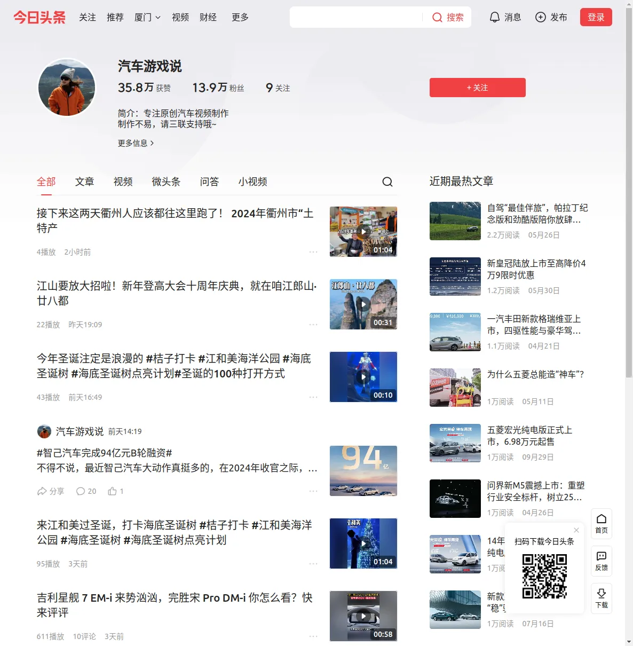Open more options for 智己汽车 post
Screen dimensions: 633x646
313,491
